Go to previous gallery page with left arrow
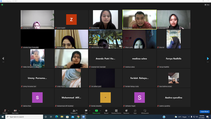The image size is (211, 119). (3, 59)
